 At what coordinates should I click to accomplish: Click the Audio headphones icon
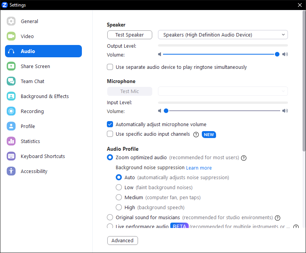[11, 51]
